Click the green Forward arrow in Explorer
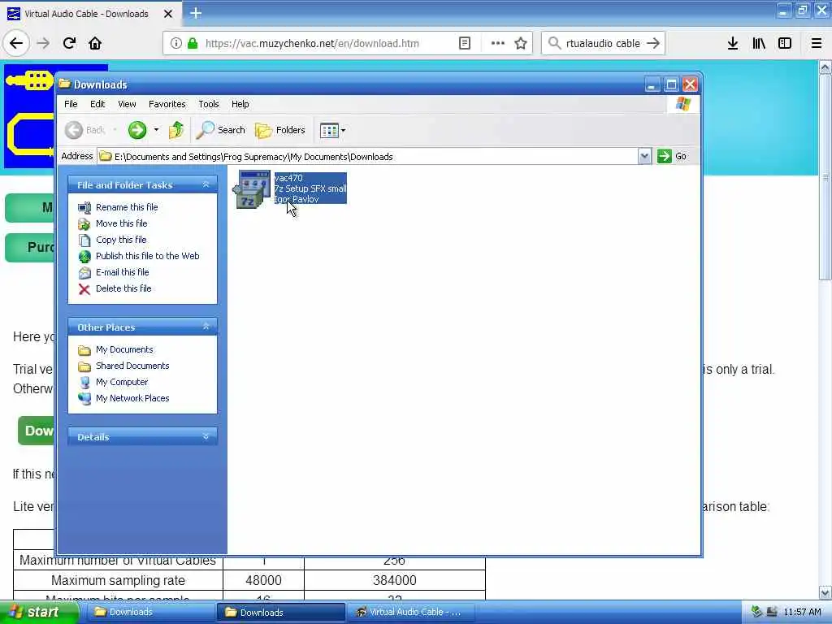832x624 pixels. (x=136, y=130)
